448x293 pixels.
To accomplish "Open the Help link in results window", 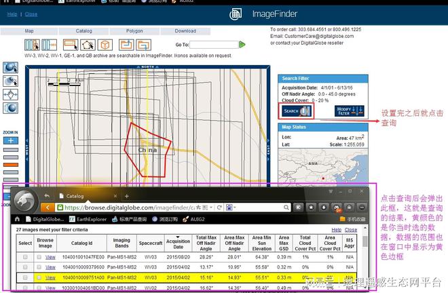I will 336,230.
